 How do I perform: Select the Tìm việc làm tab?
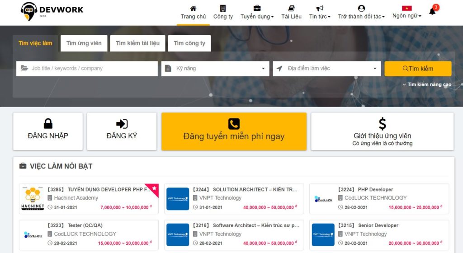[x=35, y=43]
